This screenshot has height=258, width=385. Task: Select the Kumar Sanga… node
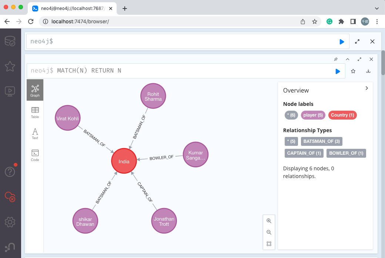pos(195,155)
